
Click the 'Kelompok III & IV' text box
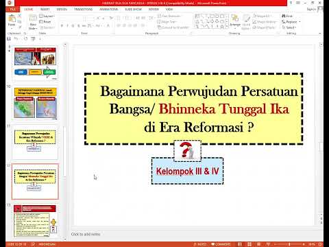coord(187,172)
